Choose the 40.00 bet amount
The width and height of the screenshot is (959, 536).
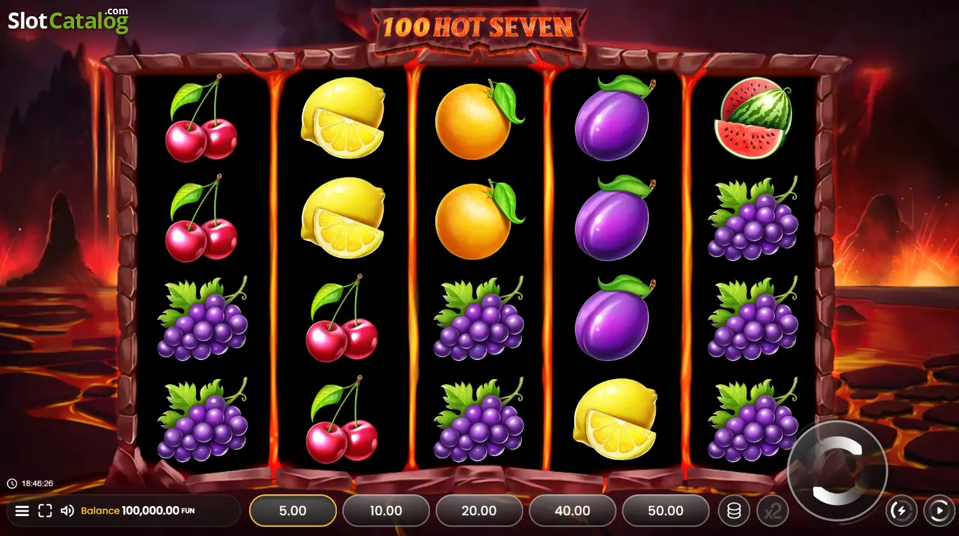(572, 511)
